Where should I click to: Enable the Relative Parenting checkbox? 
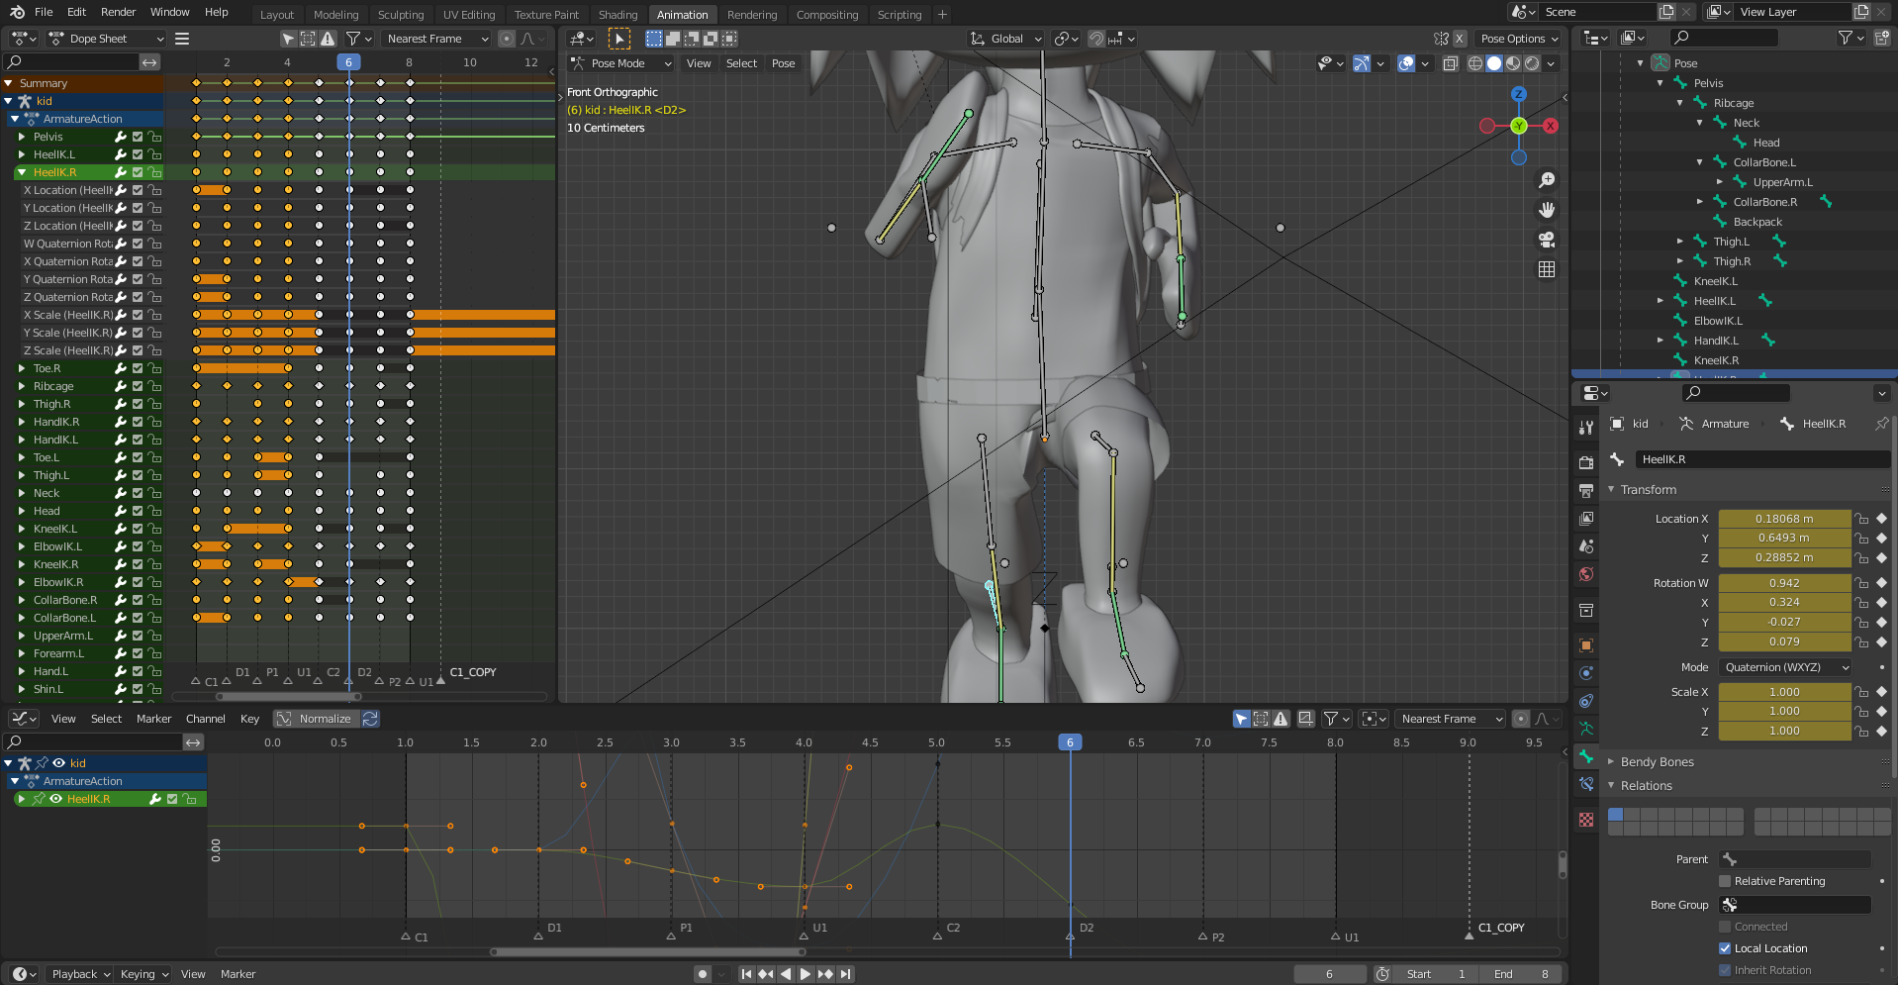[1725, 881]
